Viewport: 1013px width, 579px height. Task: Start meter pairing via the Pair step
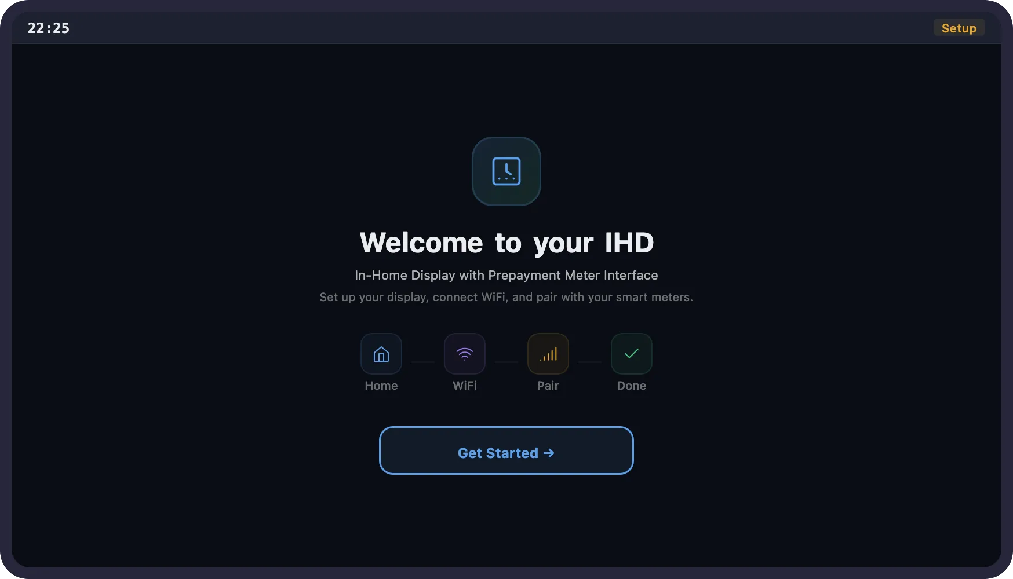coord(548,354)
